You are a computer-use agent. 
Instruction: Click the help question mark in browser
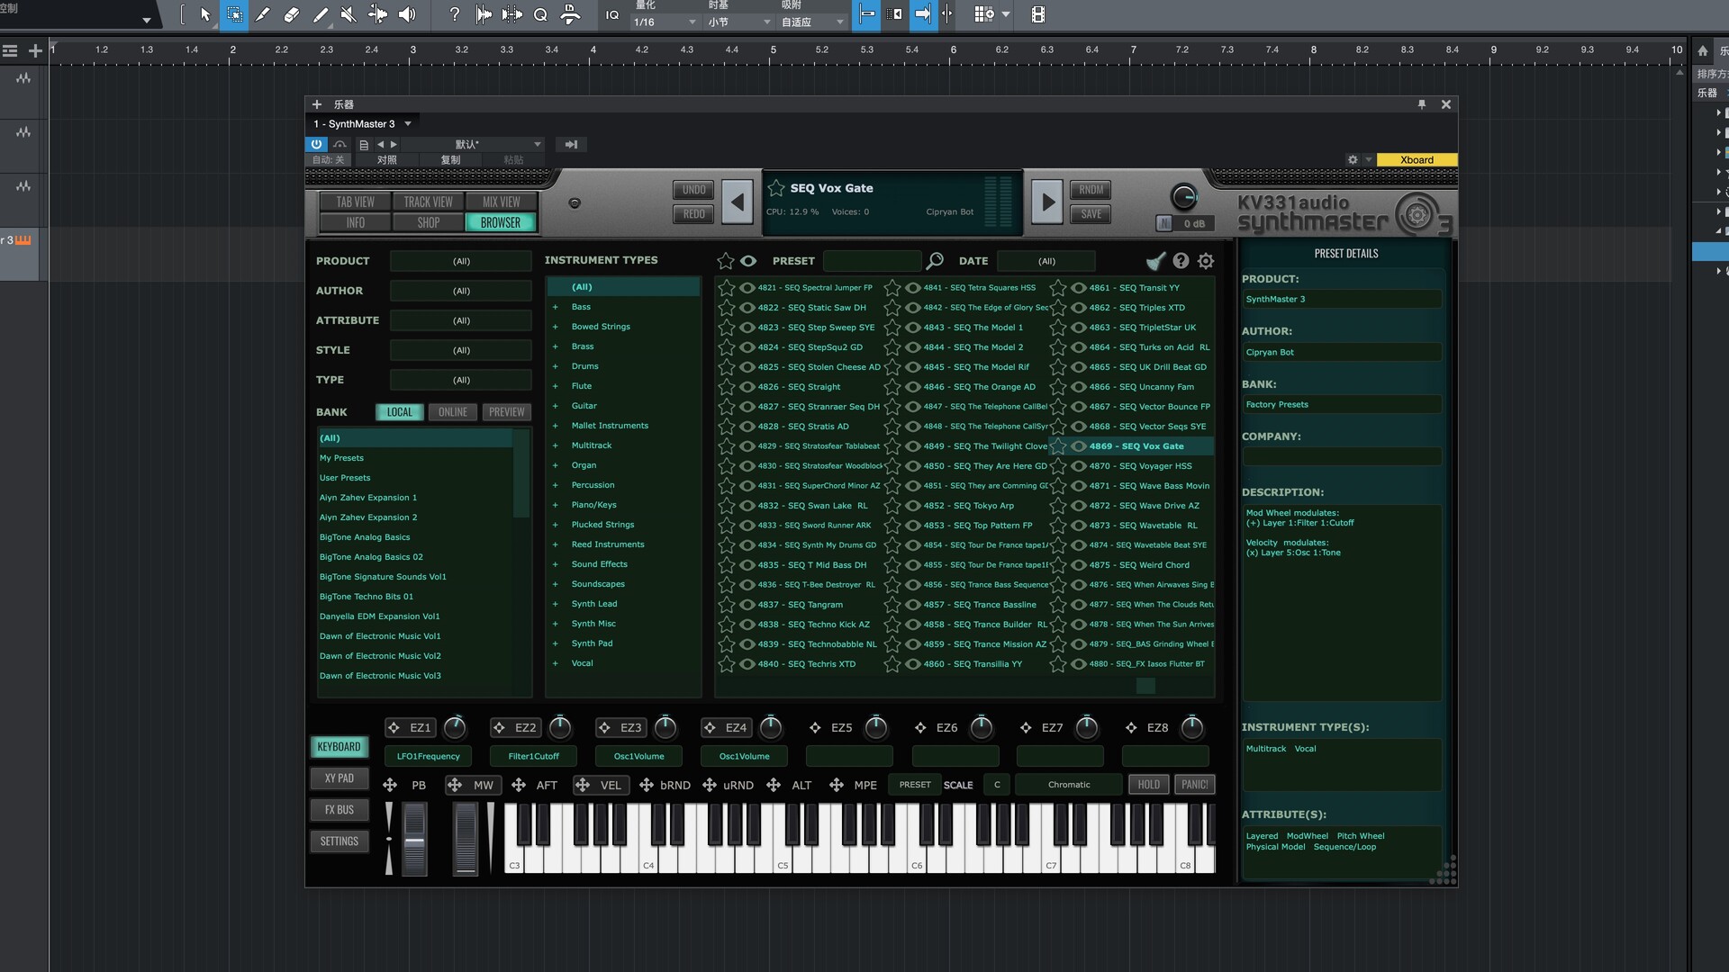(x=1181, y=261)
